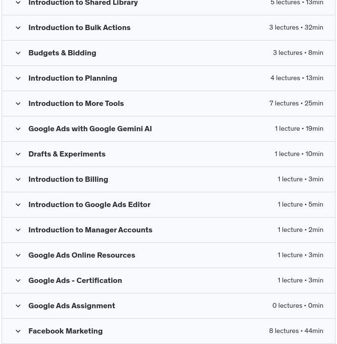Click '3 lectures • 32min' on Bulk Actions
The width and height of the screenshot is (337, 344).
tap(296, 28)
